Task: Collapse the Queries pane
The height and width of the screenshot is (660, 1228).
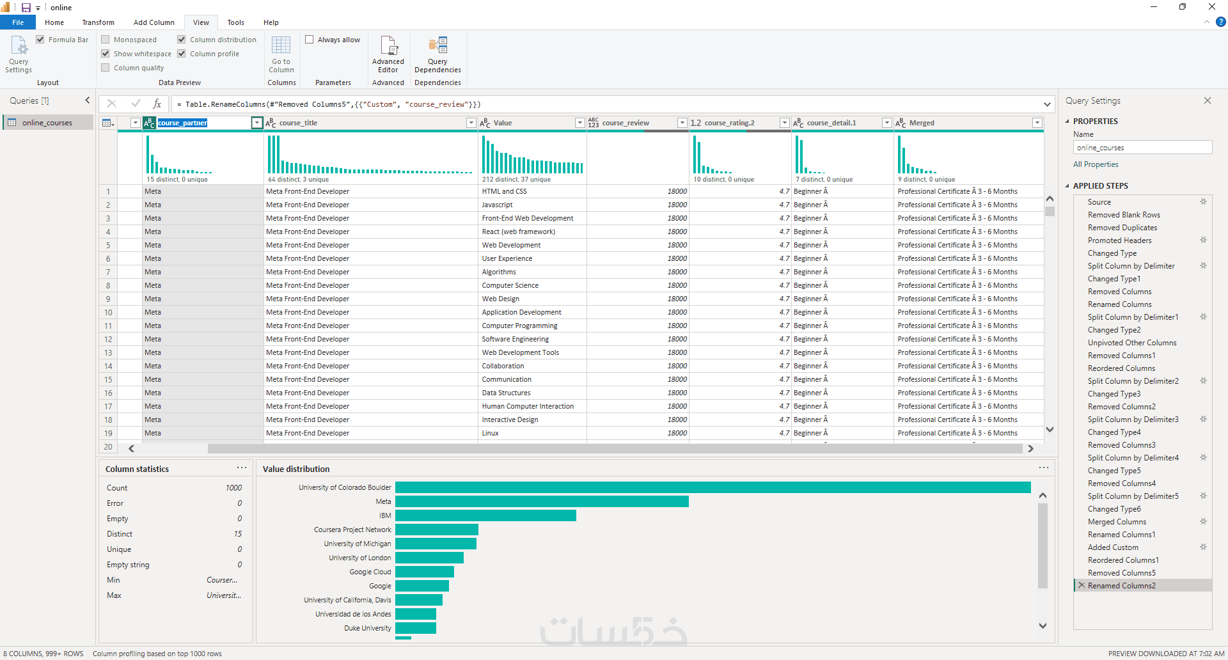Action: [x=88, y=100]
